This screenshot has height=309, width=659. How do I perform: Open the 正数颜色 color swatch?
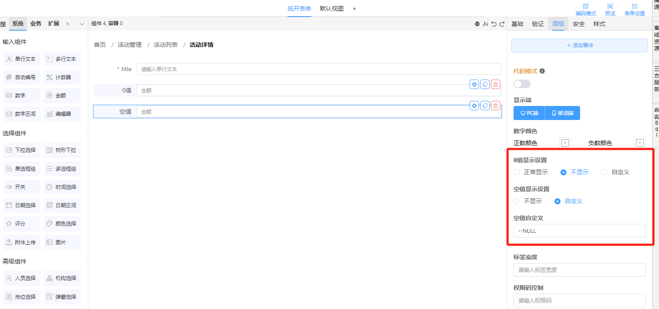tap(565, 143)
